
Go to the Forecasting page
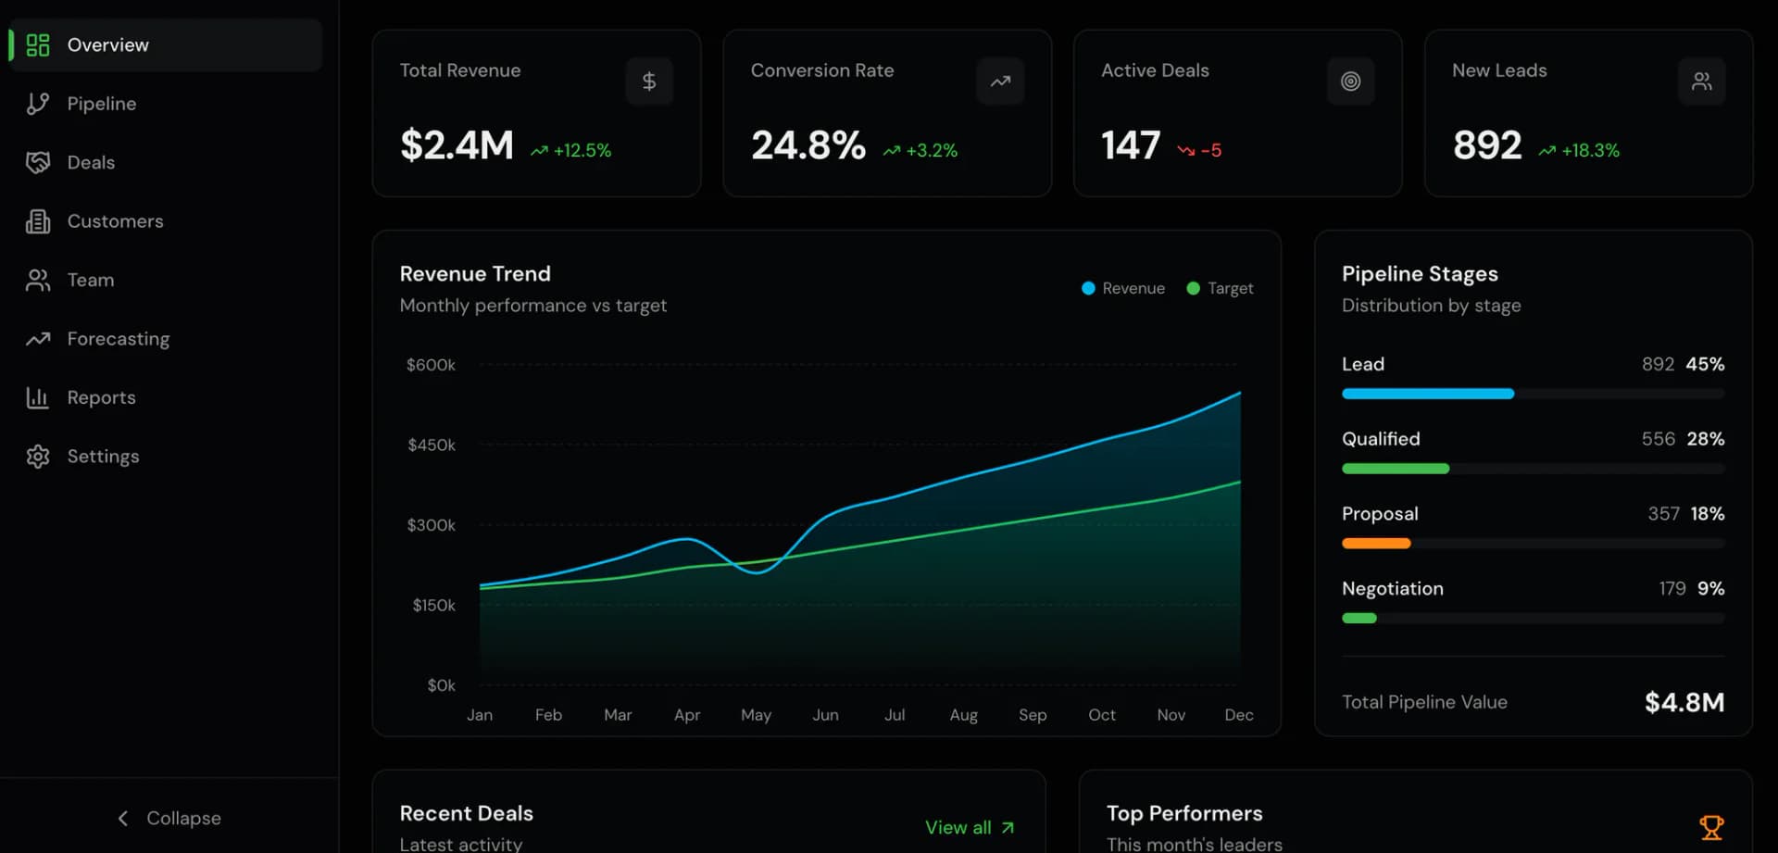pyautogui.click(x=167, y=339)
